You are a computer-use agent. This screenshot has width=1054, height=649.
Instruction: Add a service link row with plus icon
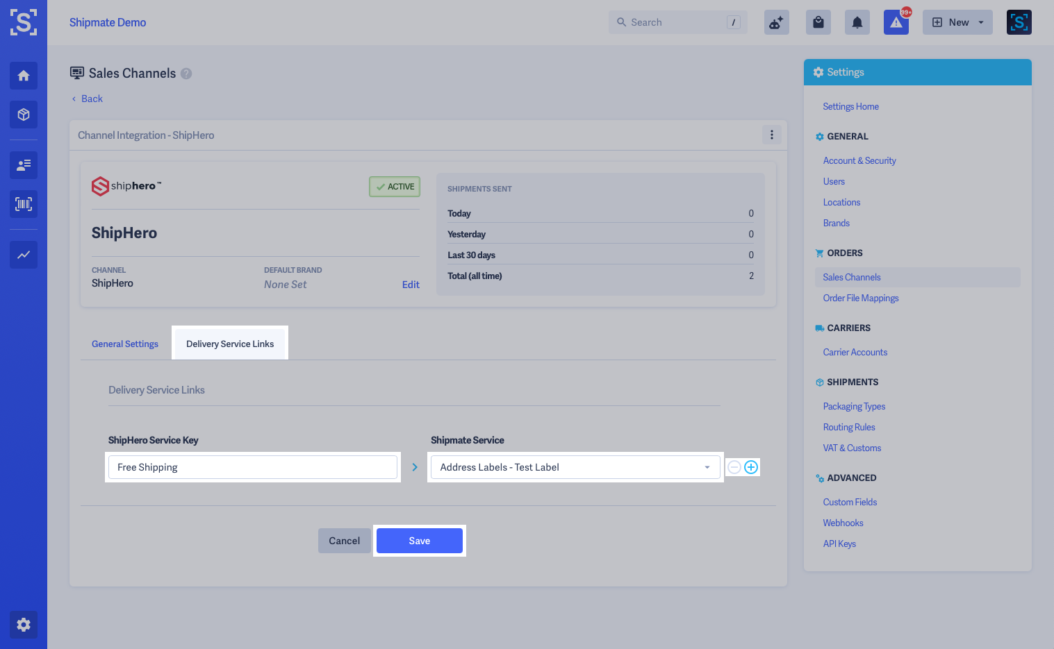[751, 467]
